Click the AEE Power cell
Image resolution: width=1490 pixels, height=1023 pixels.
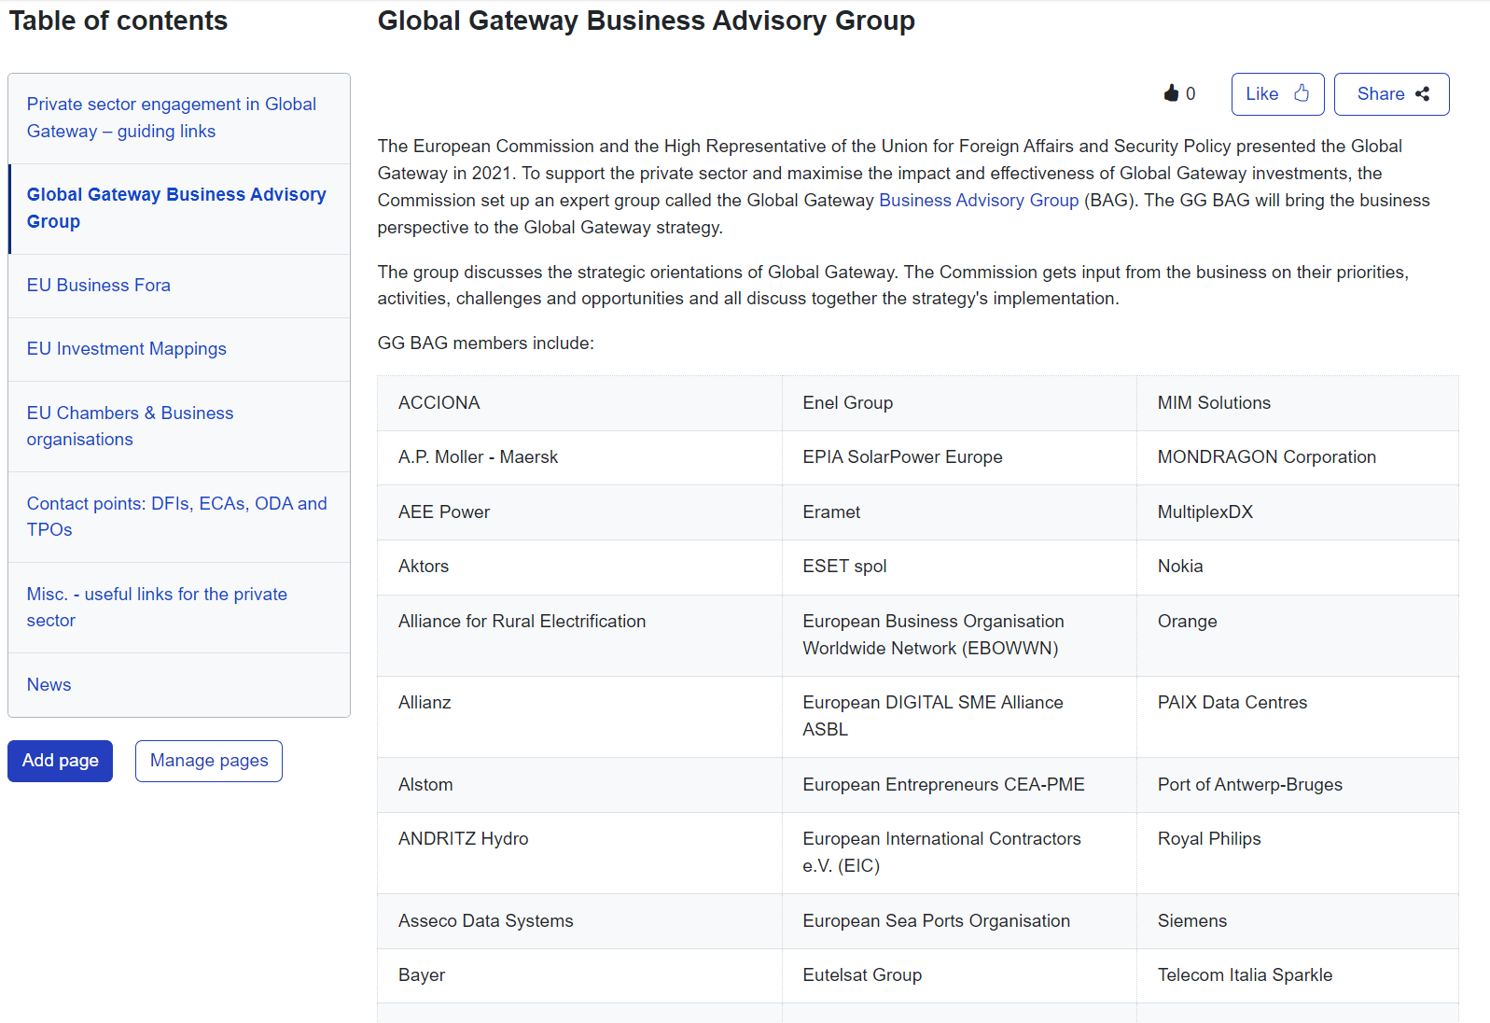coord(579,512)
